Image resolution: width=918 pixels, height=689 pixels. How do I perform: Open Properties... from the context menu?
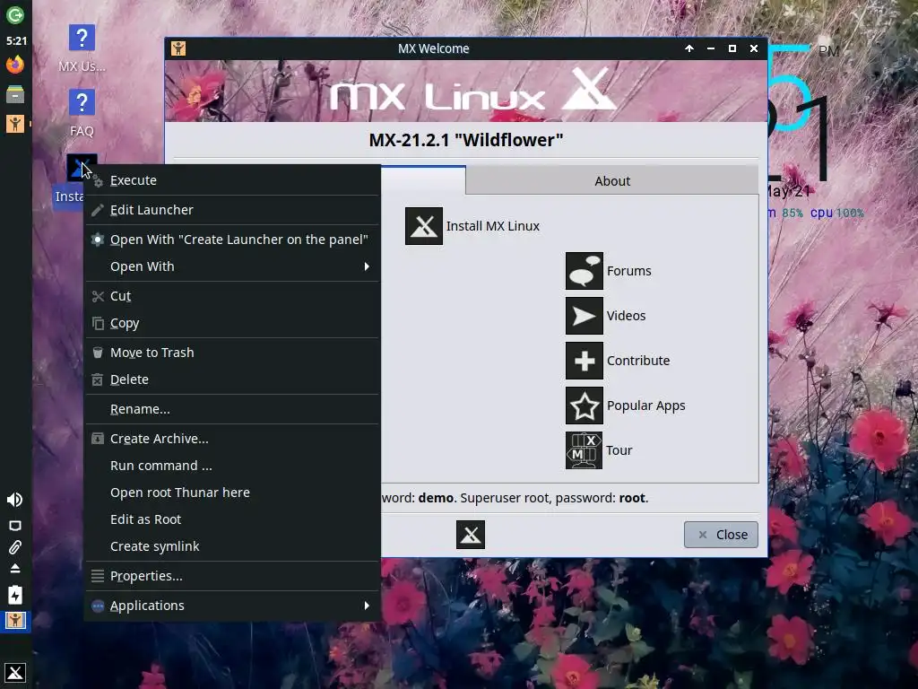pyautogui.click(x=232, y=576)
